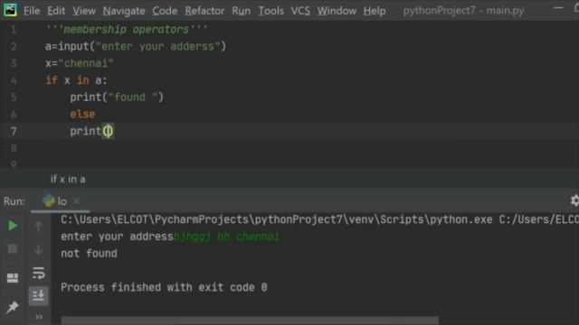This screenshot has height=325, width=579.
Task: Toggle soft-wrap in the Run console
Action: click(38, 273)
